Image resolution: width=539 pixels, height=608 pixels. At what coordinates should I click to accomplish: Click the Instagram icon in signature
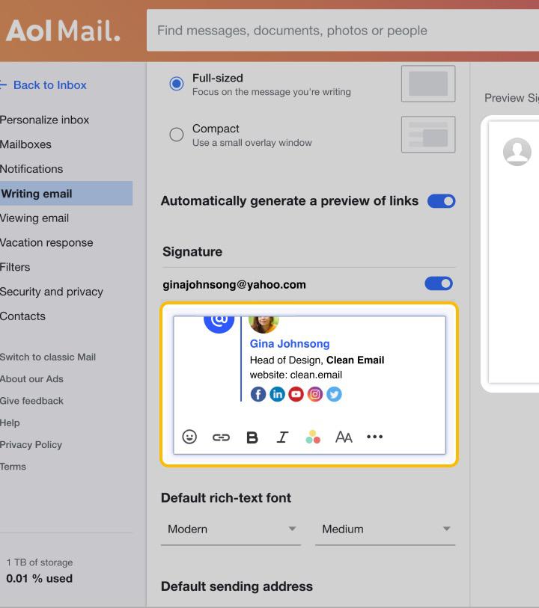pyautogui.click(x=315, y=394)
